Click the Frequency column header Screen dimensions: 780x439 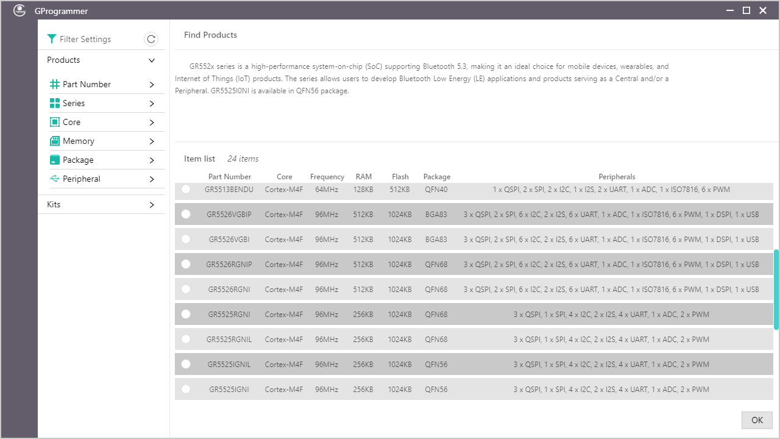click(327, 177)
